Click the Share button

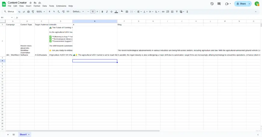[x=241, y=4]
